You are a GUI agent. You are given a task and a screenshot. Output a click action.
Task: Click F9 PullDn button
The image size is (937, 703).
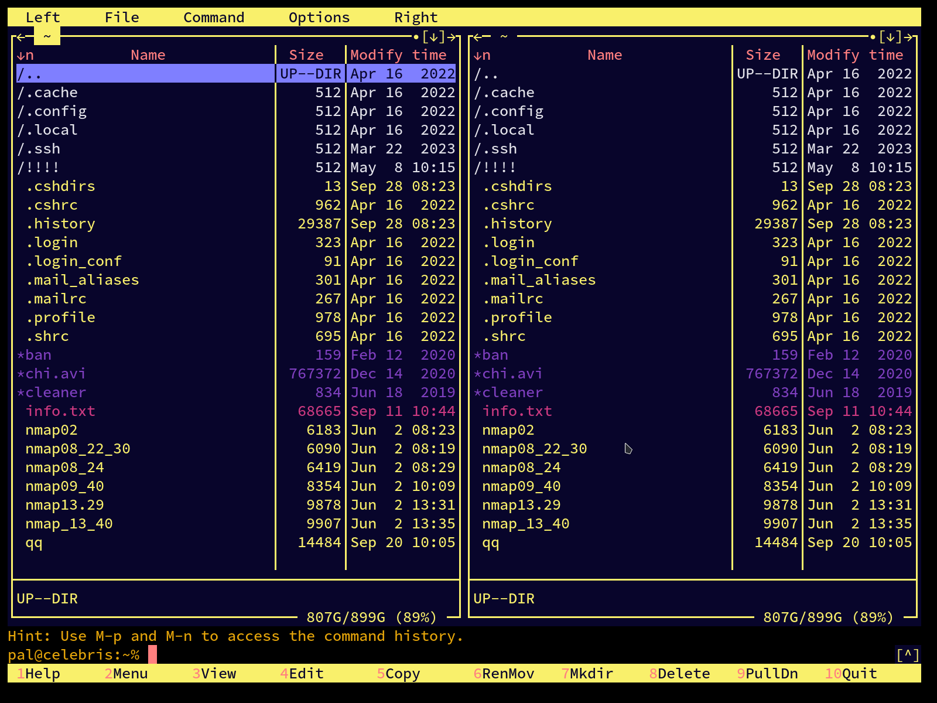click(768, 674)
